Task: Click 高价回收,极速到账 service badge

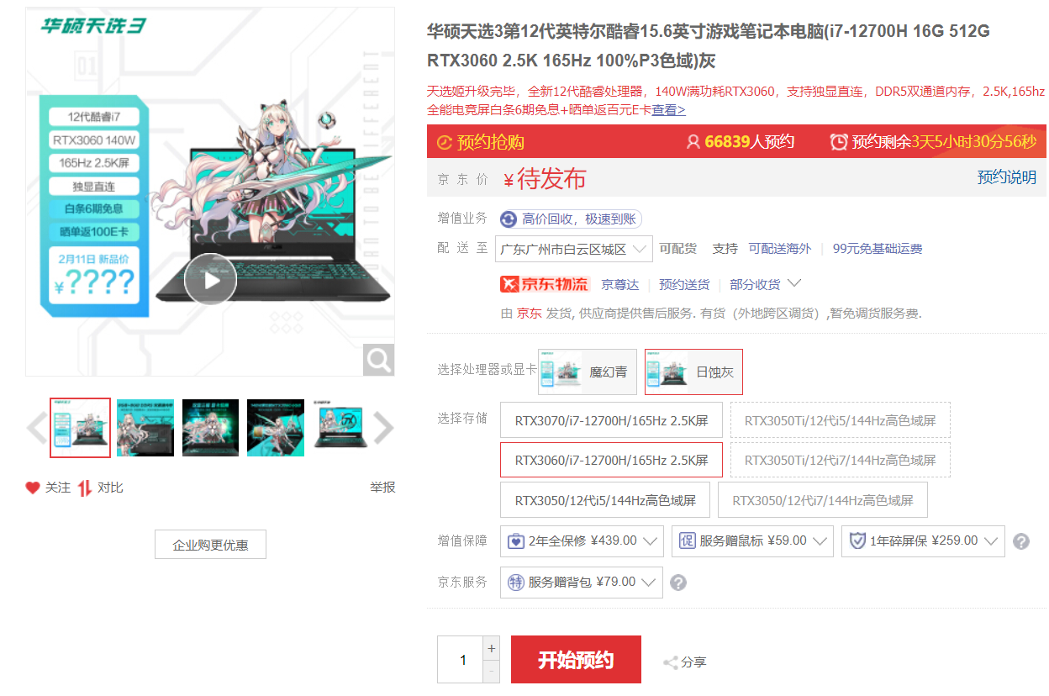Action: (x=571, y=219)
